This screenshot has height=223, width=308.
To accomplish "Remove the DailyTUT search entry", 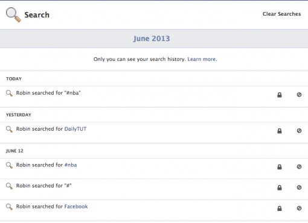I will click(x=299, y=131).
